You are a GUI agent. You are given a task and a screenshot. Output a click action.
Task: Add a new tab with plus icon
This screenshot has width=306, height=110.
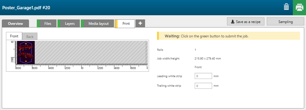(140, 23)
